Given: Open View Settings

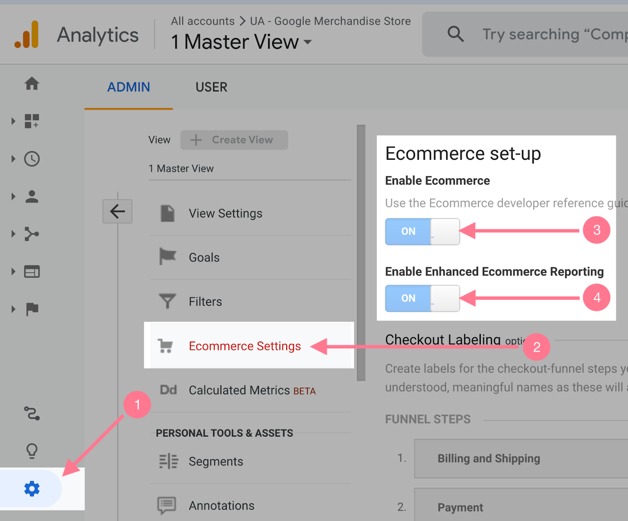Looking at the screenshot, I should point(225,213).
